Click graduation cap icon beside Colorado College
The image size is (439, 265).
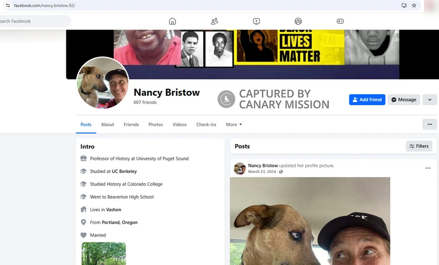point(83,184)
